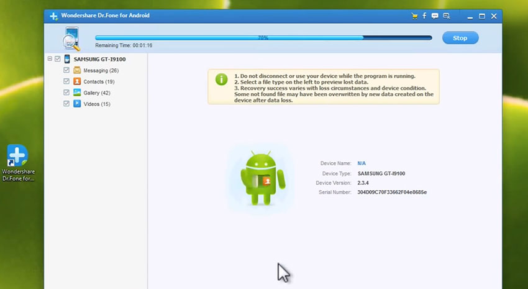Click the Wondershare Dr.Fone for Android title
This screenshot has height=289, width=528.
[106, 16]
